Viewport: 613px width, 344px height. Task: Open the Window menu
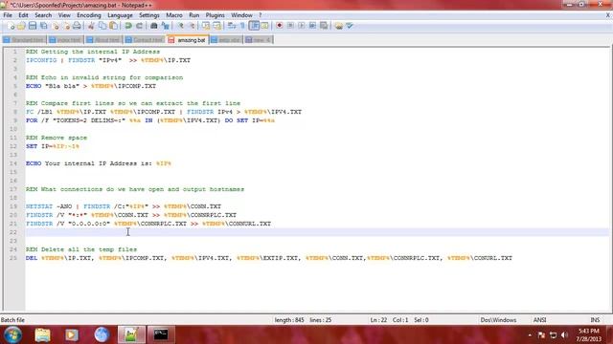point(241,15)
